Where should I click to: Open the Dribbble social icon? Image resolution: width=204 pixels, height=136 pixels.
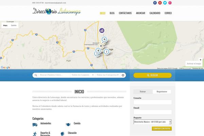pyautogui.click(x=170, y=3)
